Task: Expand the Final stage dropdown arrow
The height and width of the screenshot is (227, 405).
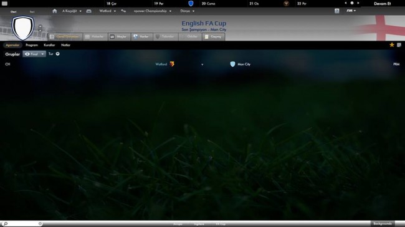Action: click(42, 54)
